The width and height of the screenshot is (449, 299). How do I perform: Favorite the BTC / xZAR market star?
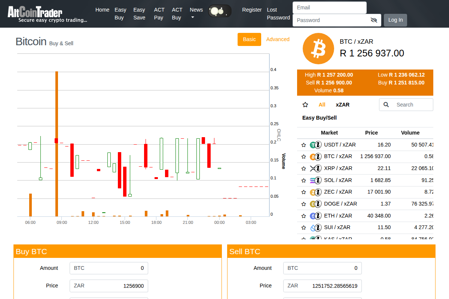304,157
